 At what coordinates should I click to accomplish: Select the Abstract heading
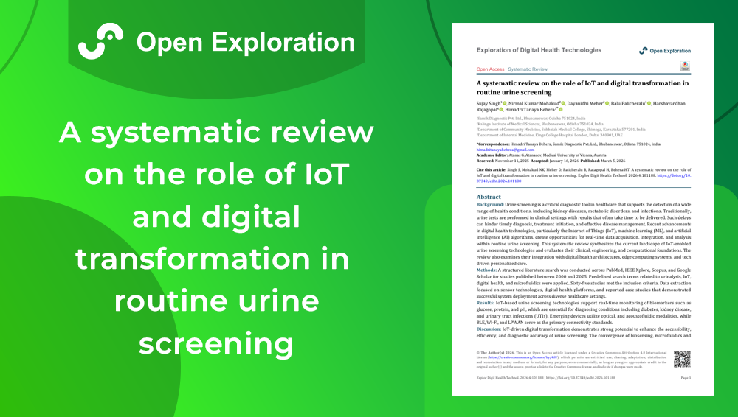point(489,197)
